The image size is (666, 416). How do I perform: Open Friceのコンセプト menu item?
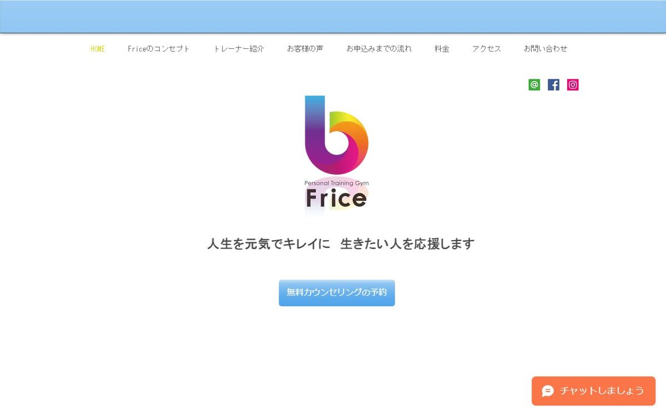click(x=159, y=49)
